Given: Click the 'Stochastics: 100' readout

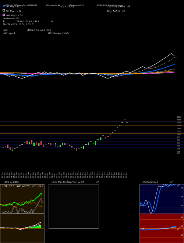Looking at the screenshot, I should 11,18.
